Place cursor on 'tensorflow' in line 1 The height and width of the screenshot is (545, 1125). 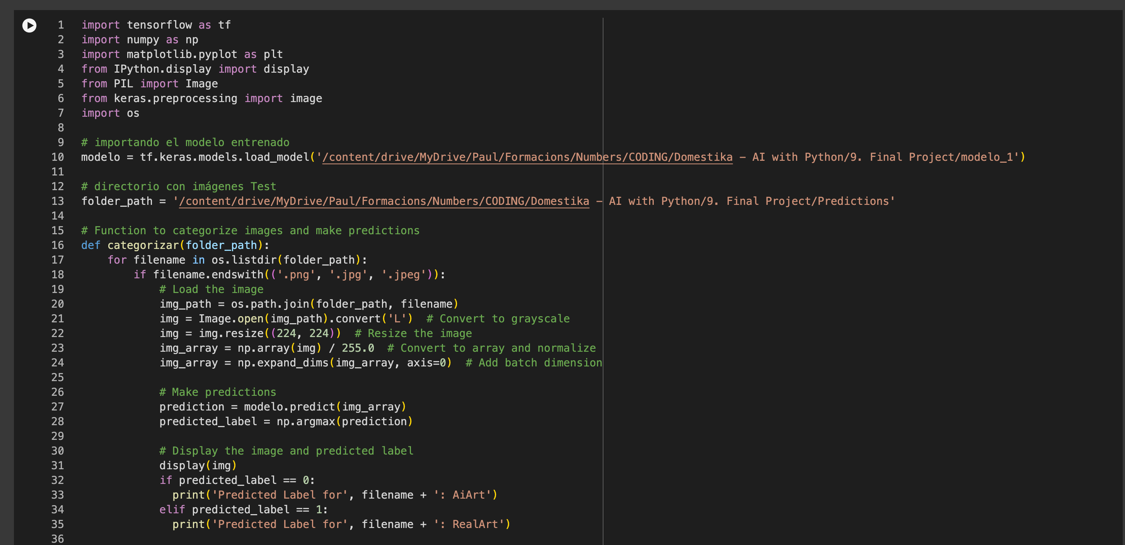[x=159, y=26]
